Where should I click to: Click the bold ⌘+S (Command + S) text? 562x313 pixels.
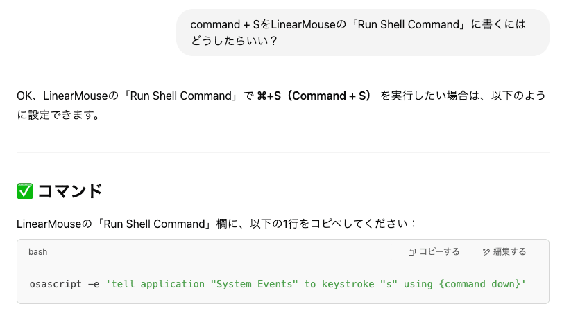click(314, 96)
